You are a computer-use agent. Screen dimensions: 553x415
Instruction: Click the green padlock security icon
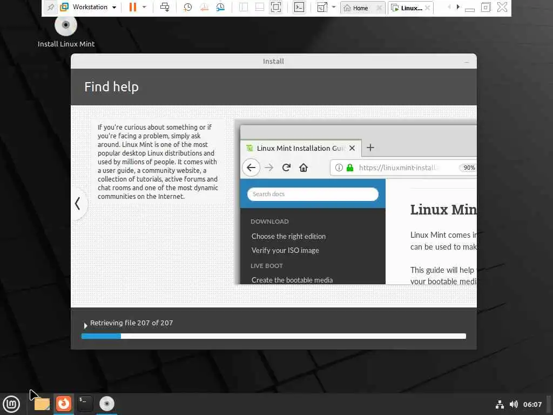[x=350, y=168]
